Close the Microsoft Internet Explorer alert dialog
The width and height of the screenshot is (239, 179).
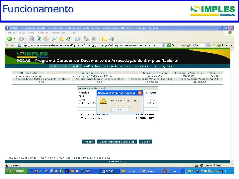coord(140,93)
